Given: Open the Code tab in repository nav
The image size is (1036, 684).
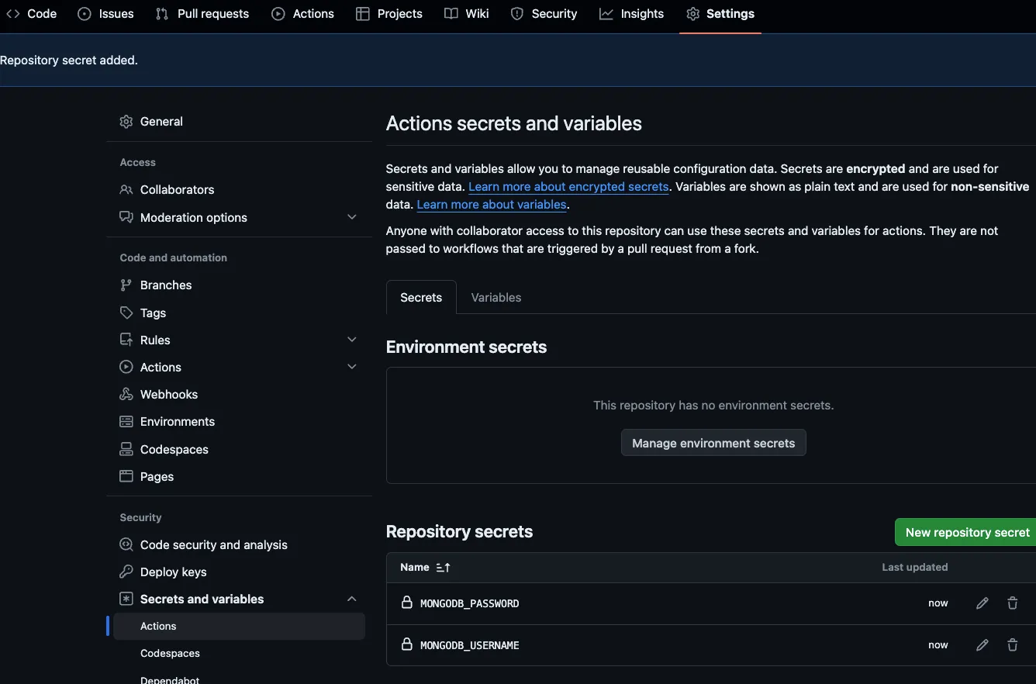Looking at the screenshot, I should click(31, 14).
